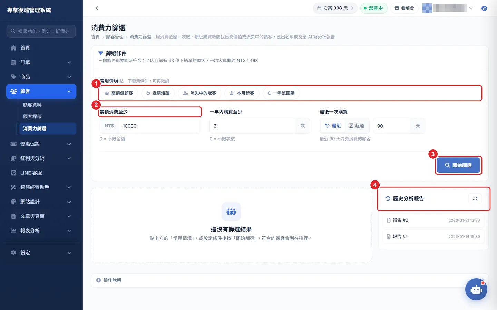497x310 pixels.
Task: Click the 報表分析 chart icon
Action: [x=13, y=230]
